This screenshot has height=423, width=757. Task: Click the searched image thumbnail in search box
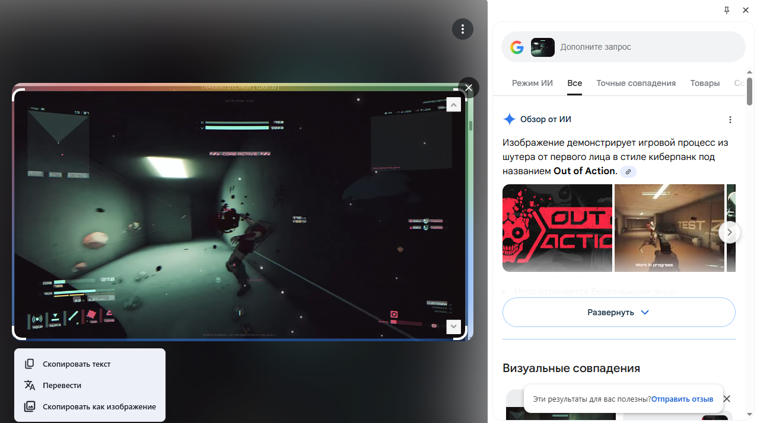click(543, 47)
